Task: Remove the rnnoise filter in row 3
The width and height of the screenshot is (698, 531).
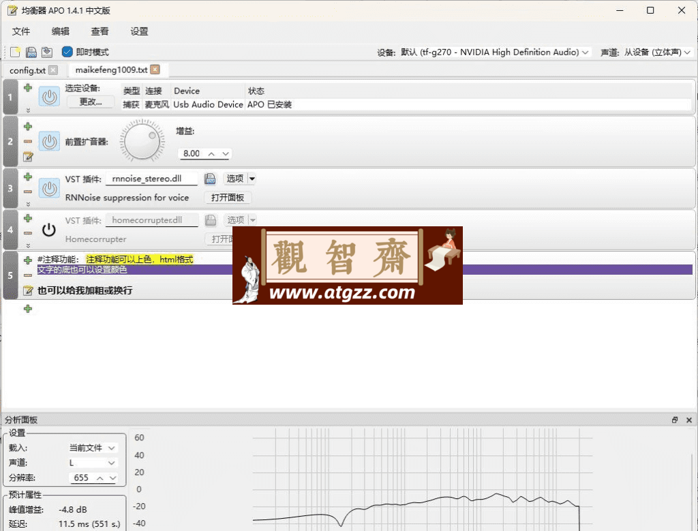Action: [x=28, y=192]
